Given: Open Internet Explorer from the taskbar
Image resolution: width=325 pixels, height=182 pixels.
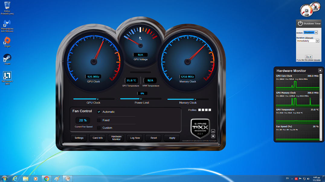Looking at the screenshot, I should click(15, 178).
